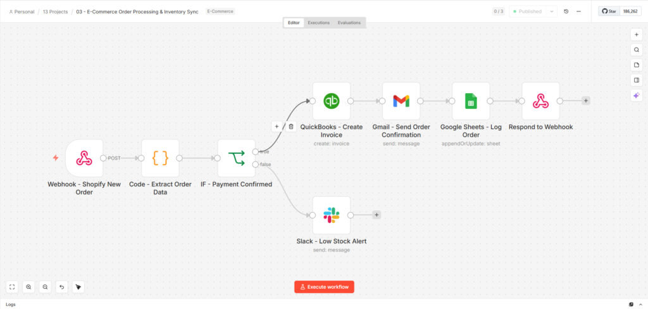Add node after Respond to Webhook
Image resolution: width=648 pixels, height=309 pixels.
585,101
